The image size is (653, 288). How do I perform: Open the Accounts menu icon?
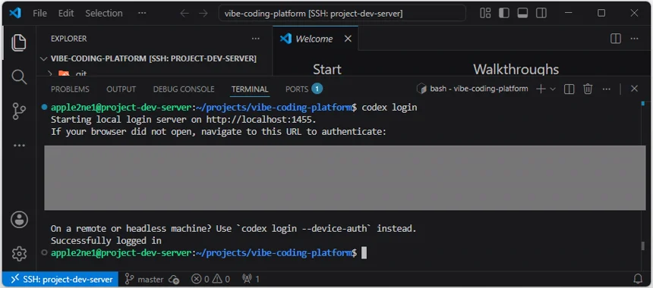(x=19, y=220)
